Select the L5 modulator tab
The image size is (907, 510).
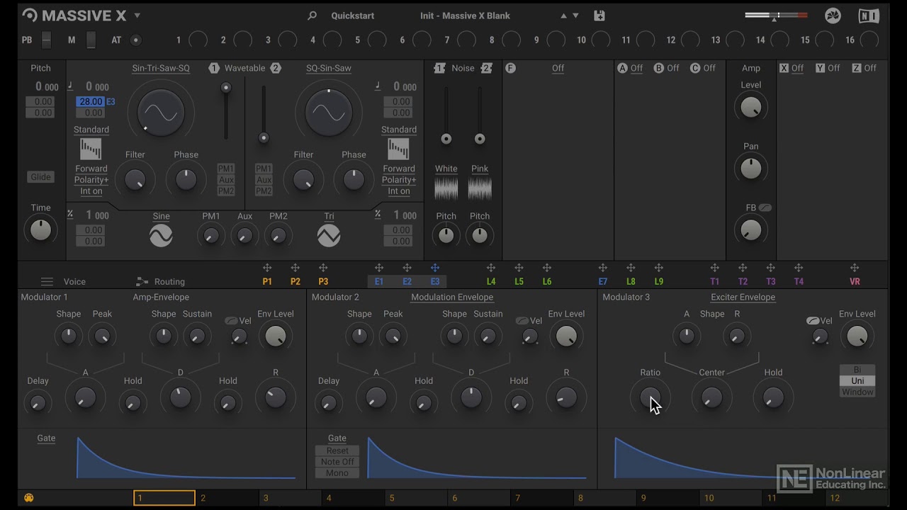point(519,281)
